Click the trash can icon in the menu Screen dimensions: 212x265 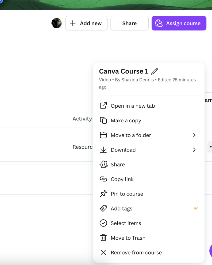pos(103,238)
